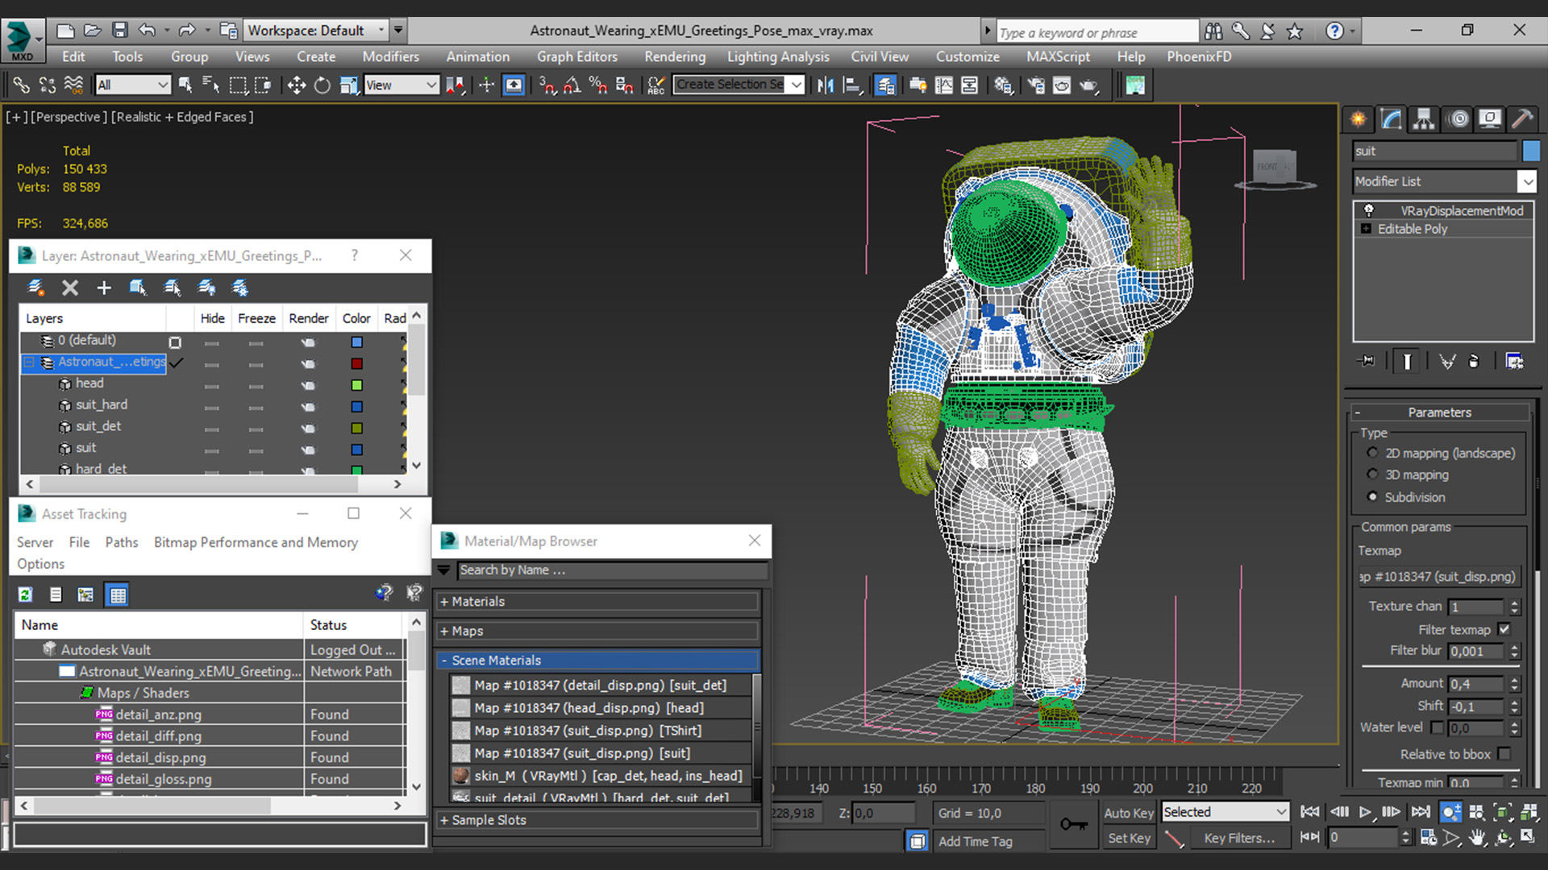Image resolution: width=1548 pixels, height=870 pixels.
Task: Toggle the Key Mode key icon
Action: tap(1073, 824)
